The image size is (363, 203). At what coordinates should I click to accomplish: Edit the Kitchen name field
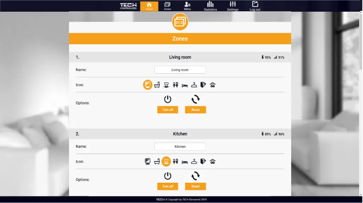point(180,146)
